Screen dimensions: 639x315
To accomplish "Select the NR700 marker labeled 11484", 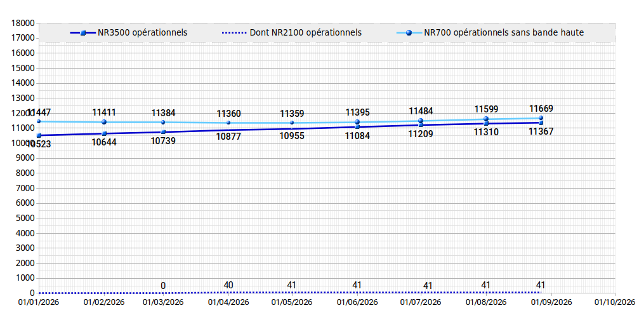I will tap(421, 121).
